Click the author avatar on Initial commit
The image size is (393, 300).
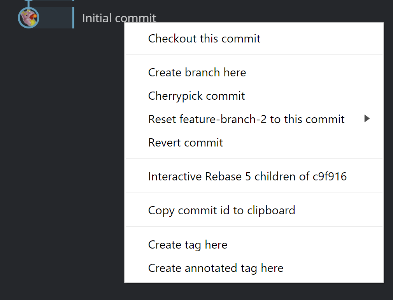coord(28,18)
